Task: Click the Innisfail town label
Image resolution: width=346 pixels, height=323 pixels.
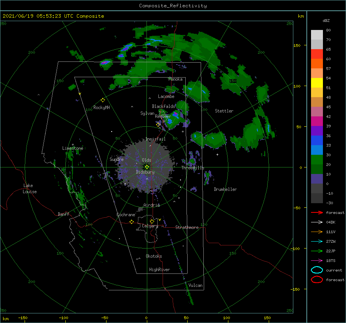Action: 155,139
